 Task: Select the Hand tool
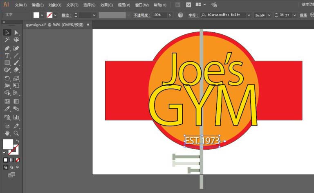pyautogui.click(x=7, y=133)
